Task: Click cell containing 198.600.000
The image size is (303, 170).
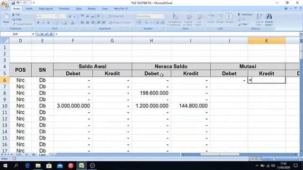Action: 151,93
